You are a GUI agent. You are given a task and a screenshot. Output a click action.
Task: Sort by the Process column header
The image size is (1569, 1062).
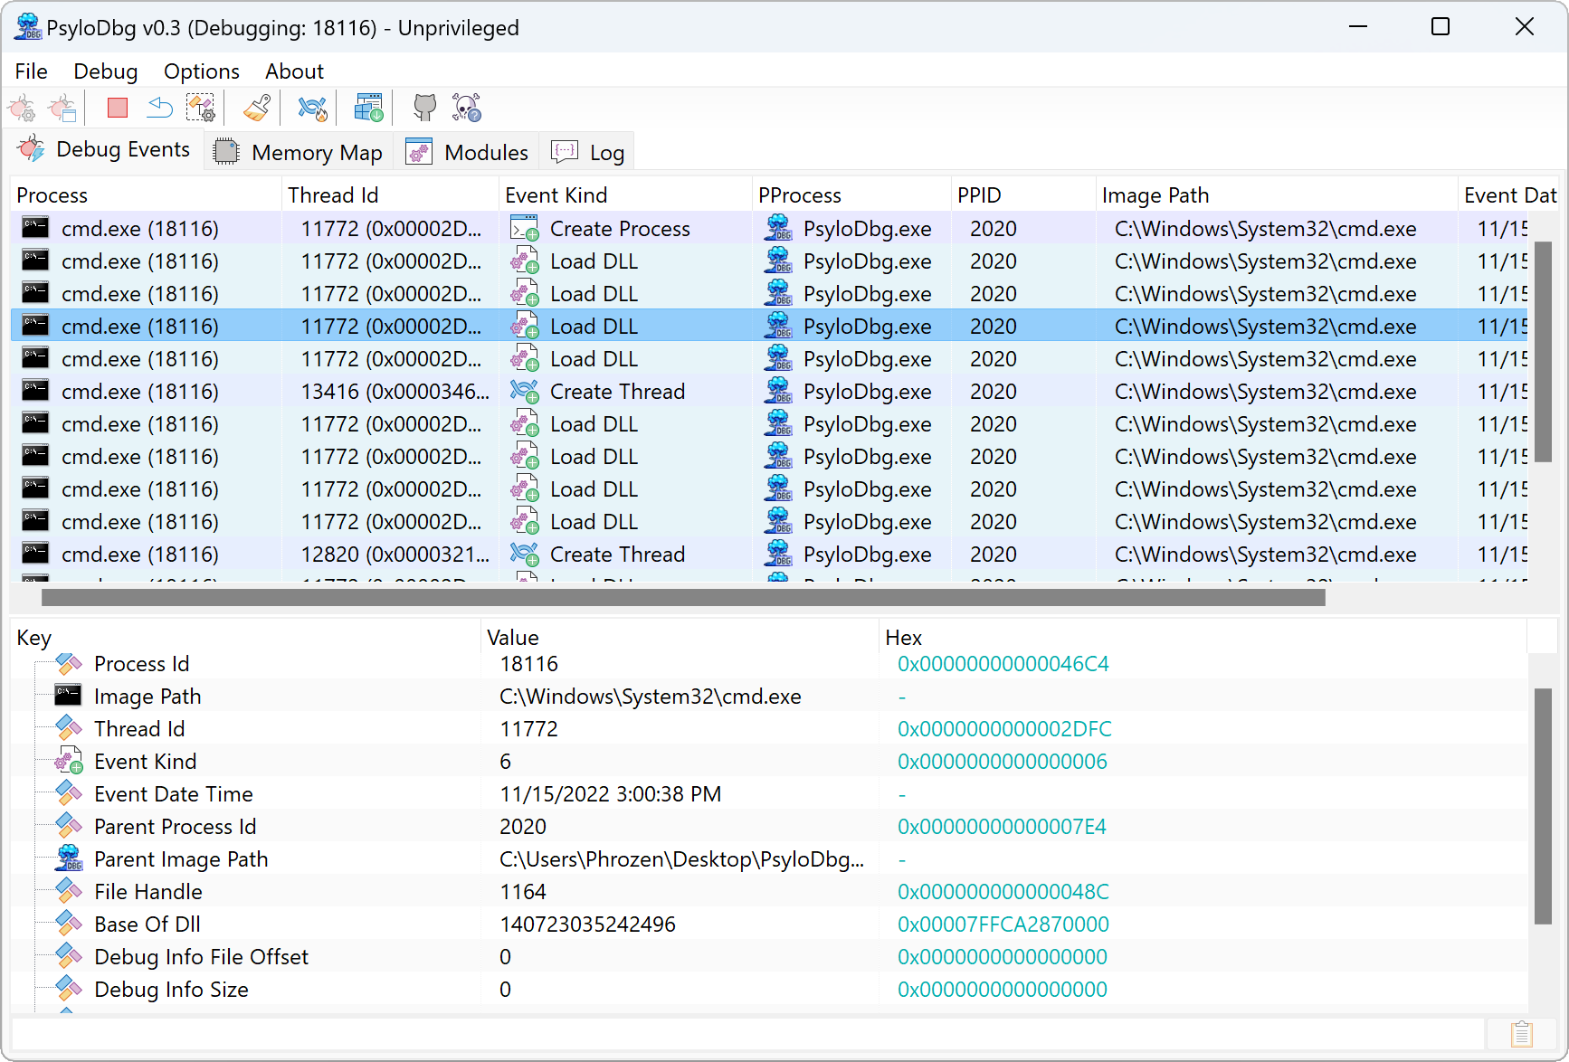click(146, 195)
